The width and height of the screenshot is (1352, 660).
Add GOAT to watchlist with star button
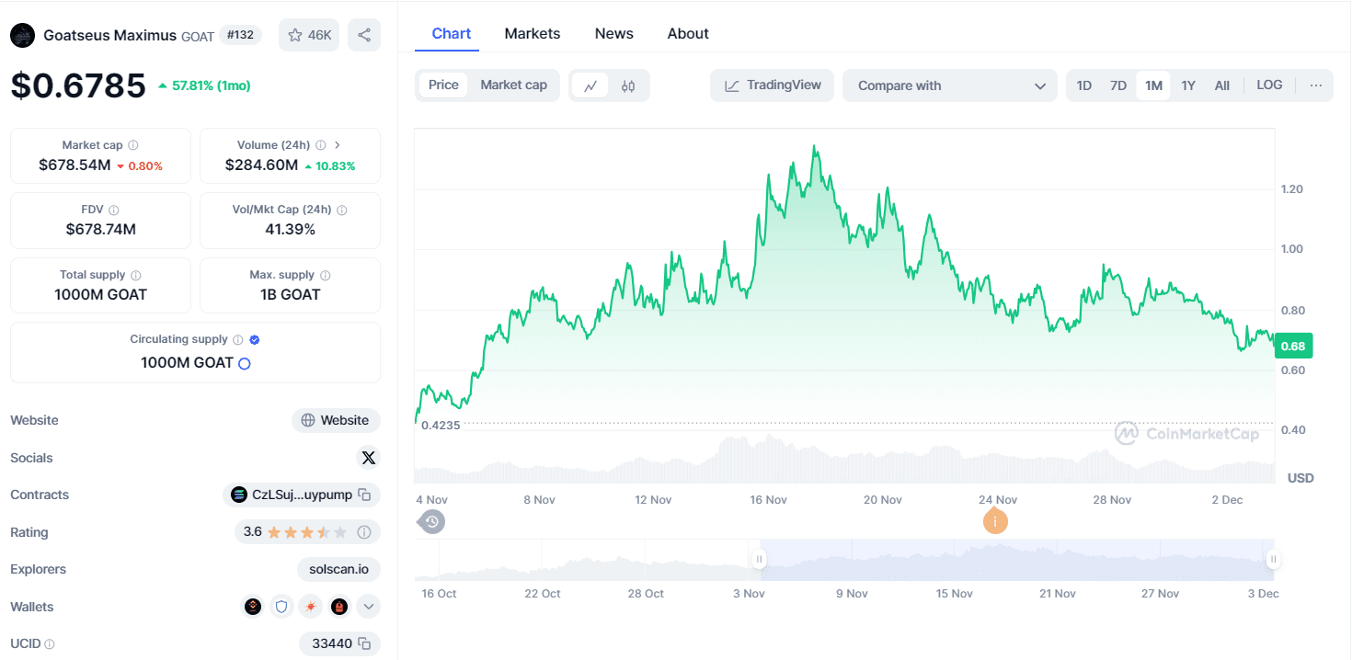309,35
